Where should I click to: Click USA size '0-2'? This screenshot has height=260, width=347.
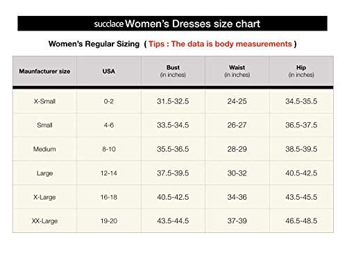[109, 101]
